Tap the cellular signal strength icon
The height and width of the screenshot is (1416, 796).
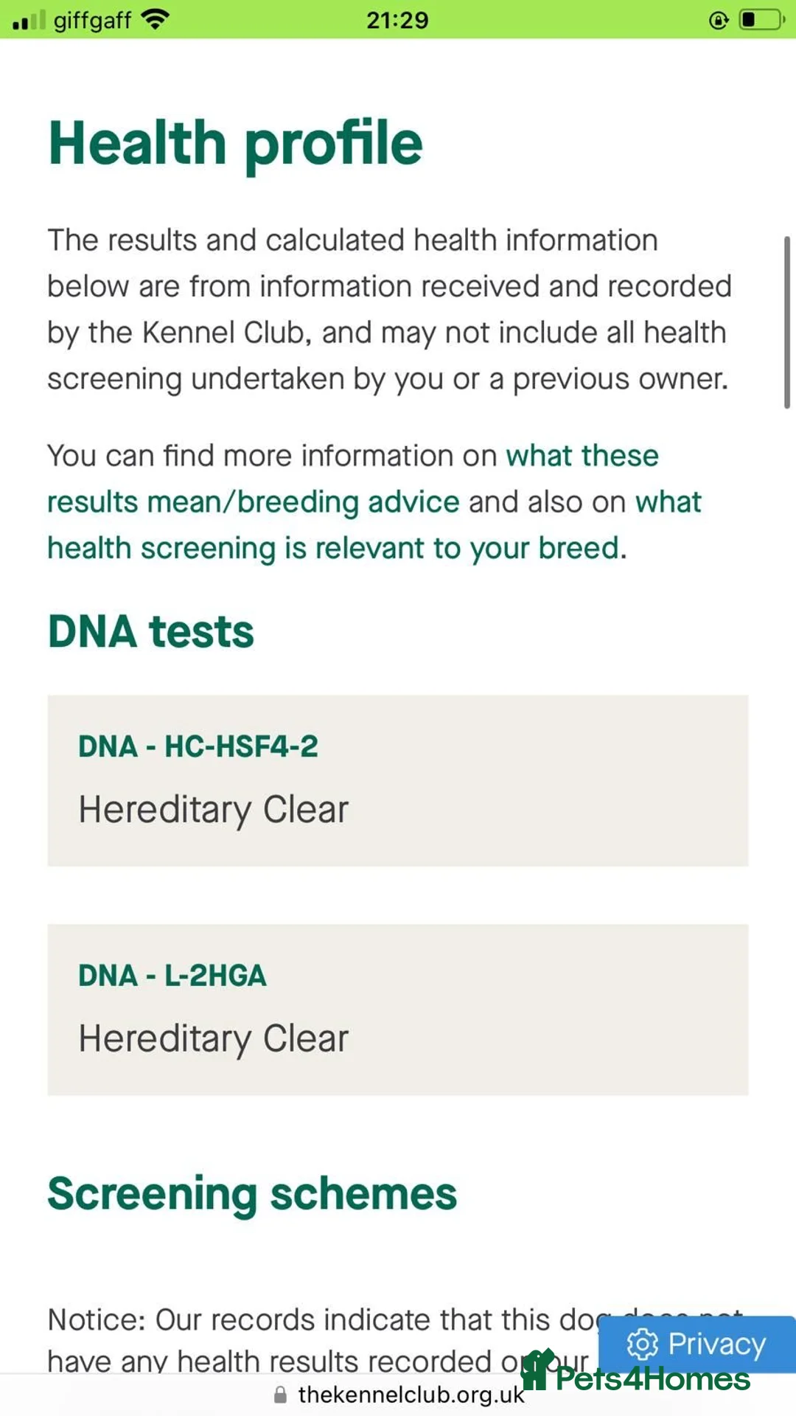pyautogui.click(x=29, y=20)
